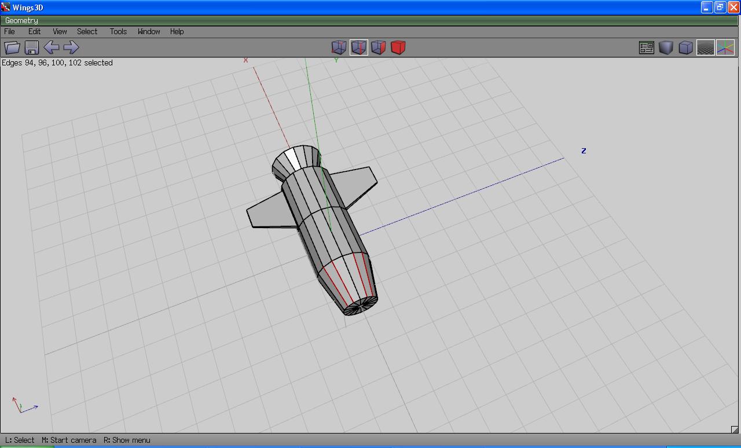Switch to edge selection mode cube
This screenshot has width=741, height=448.
(x=359, y=47)
